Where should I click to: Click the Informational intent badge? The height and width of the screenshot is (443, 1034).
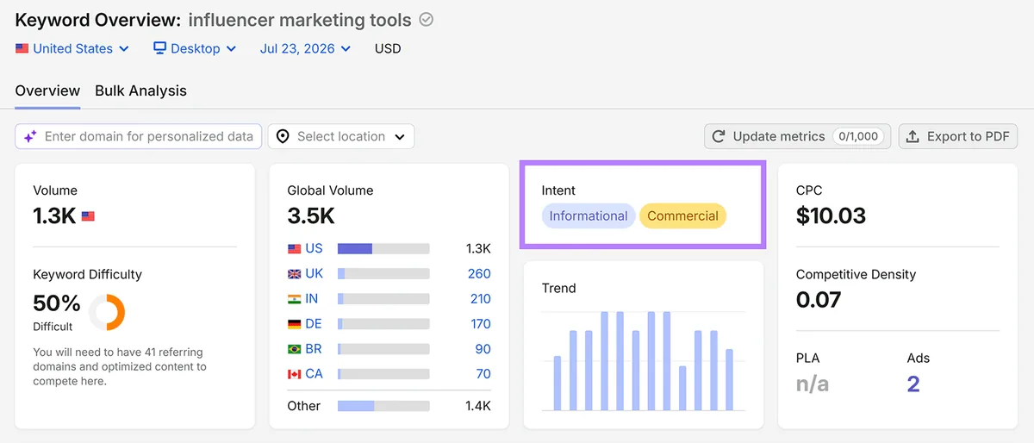click(589, 216)
